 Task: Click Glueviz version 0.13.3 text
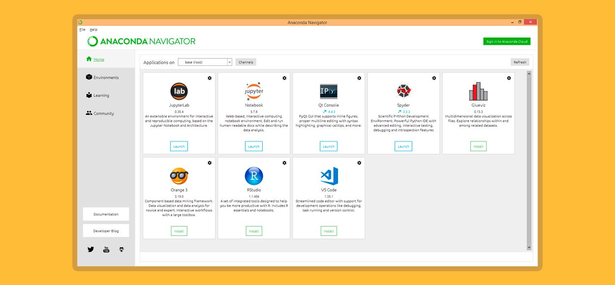point(478,112)
